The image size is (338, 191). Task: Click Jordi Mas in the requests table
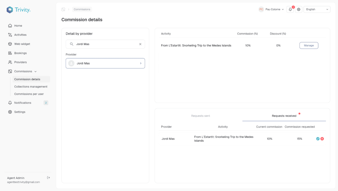(168, 139)
